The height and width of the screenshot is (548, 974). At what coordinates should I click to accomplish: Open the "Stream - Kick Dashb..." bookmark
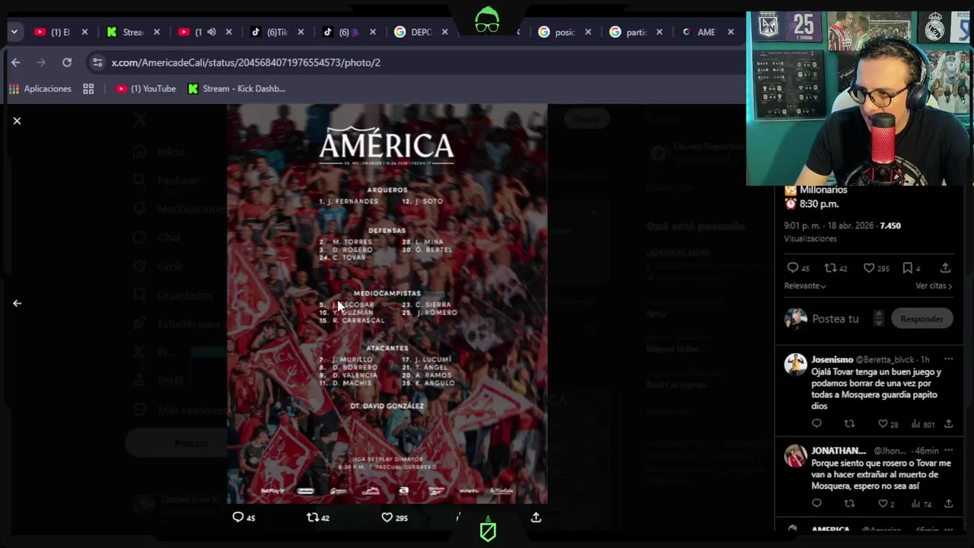[x=237, y=89]
